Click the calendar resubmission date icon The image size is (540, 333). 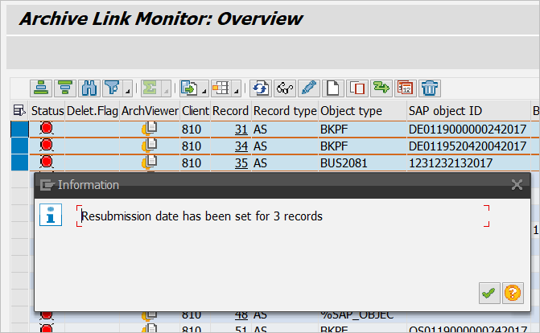point(406,88)
